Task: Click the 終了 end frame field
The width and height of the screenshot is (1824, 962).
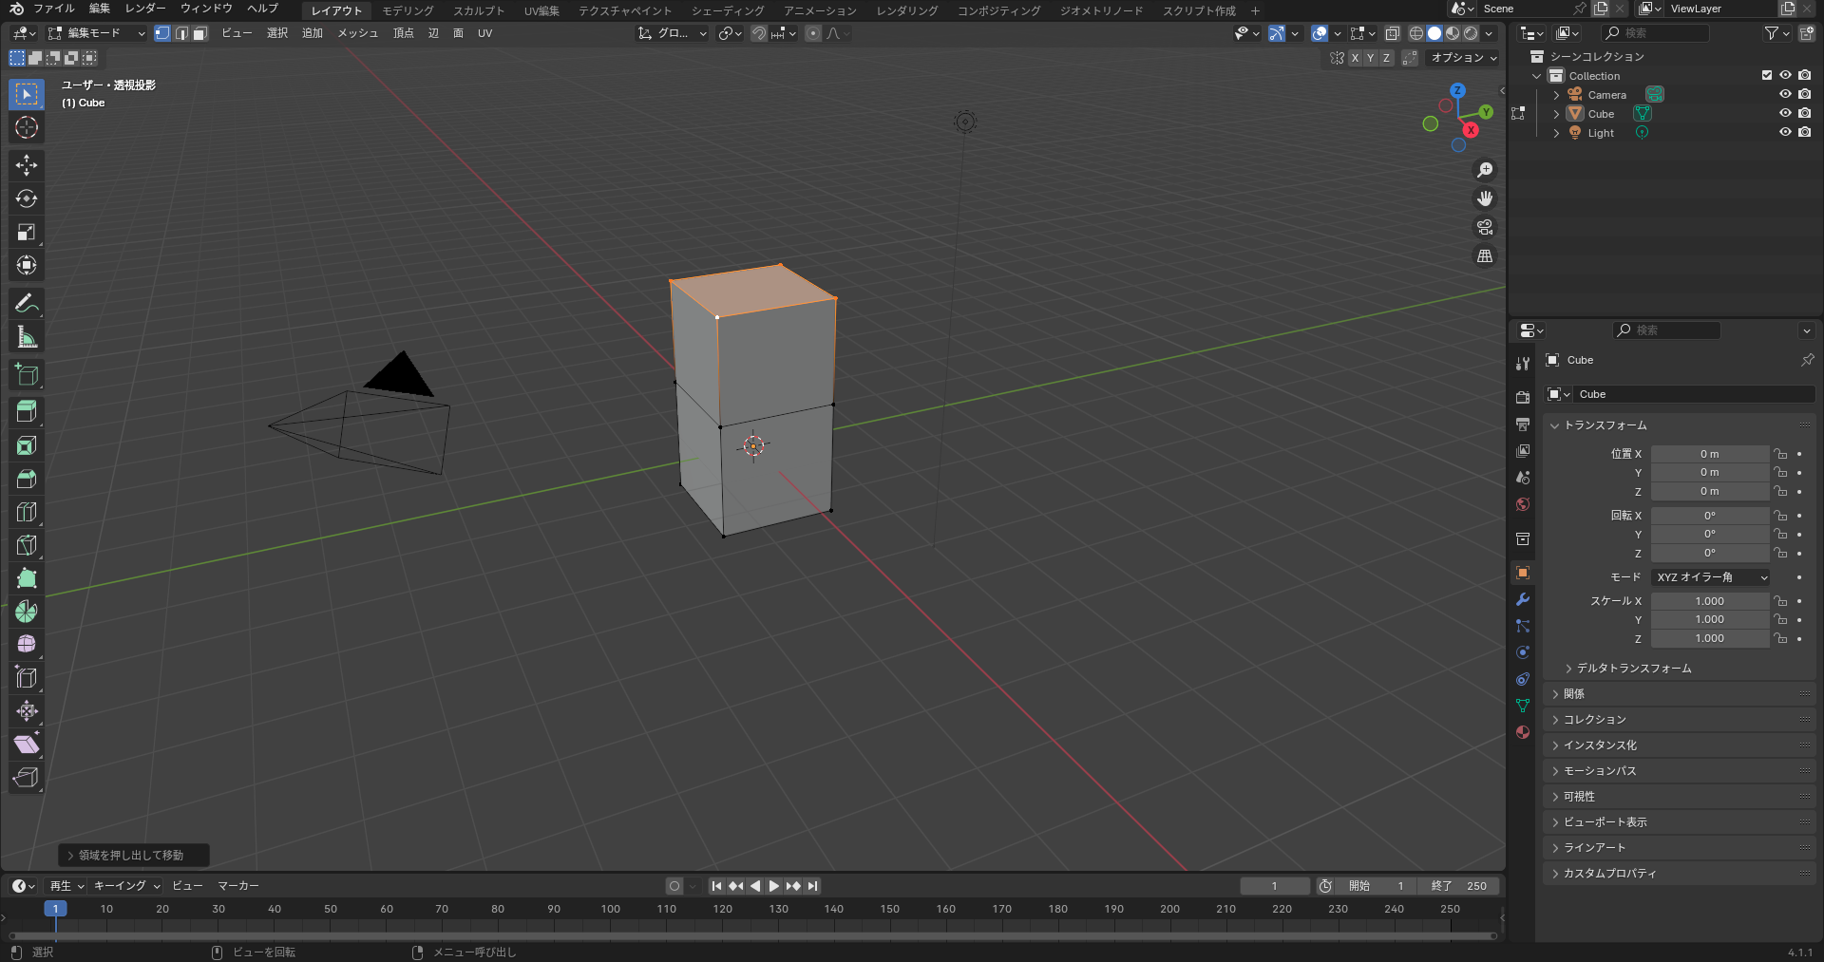Action: pyautogui.click(x=1459, y=886)
